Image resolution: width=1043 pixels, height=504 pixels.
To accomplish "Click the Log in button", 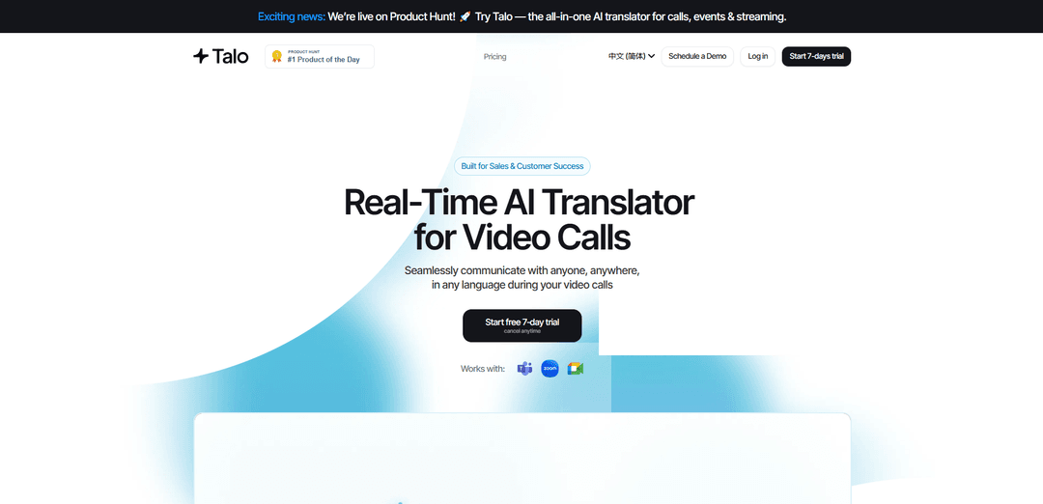I will pyautogui.click(x=758, y=56).
